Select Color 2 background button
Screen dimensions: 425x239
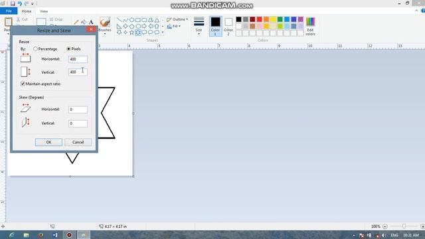pyautogui.click(x=228, y=27)
